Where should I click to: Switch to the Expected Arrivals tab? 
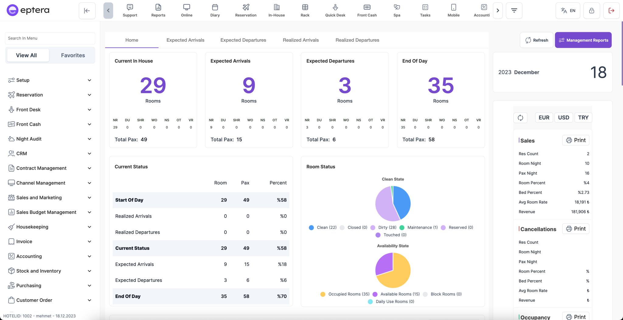click(185, 40)
